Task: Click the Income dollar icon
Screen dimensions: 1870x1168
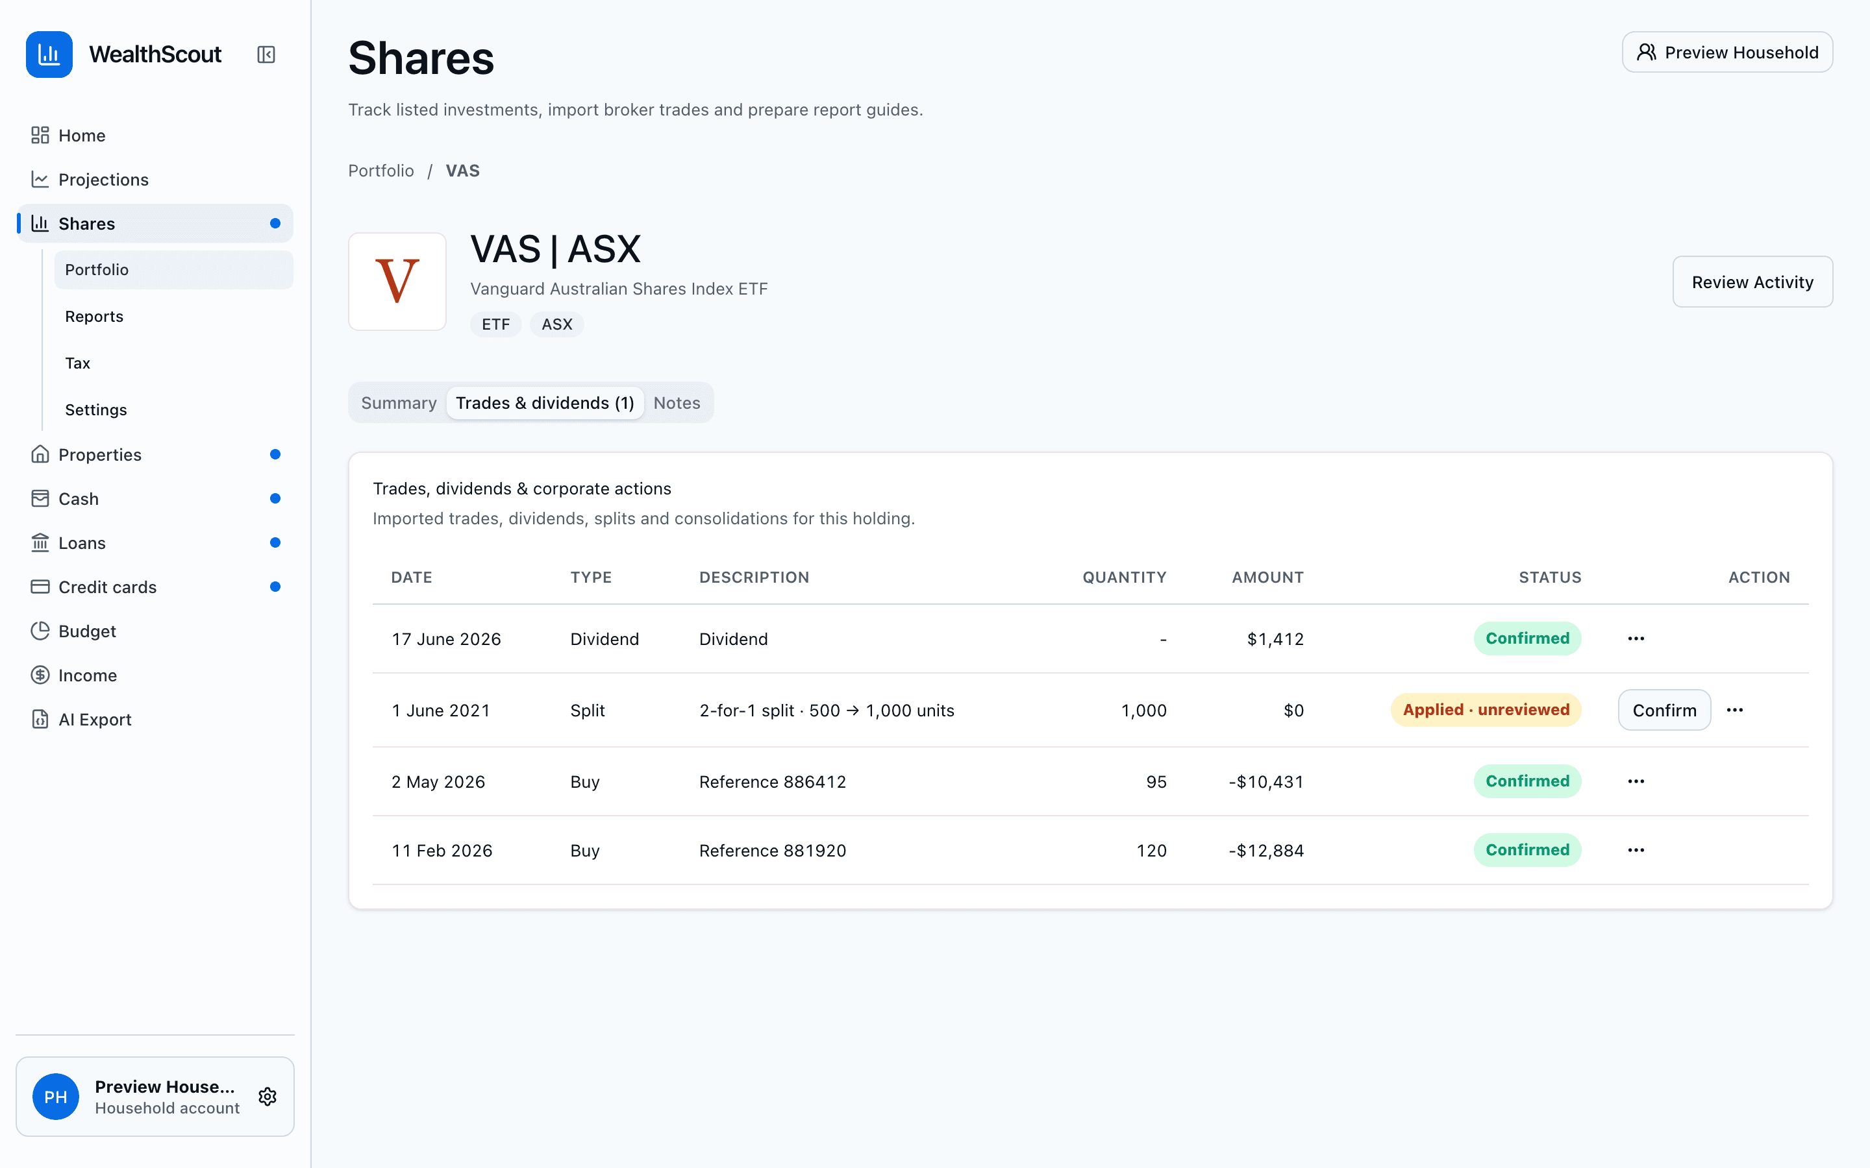Action: coord(40,674)
